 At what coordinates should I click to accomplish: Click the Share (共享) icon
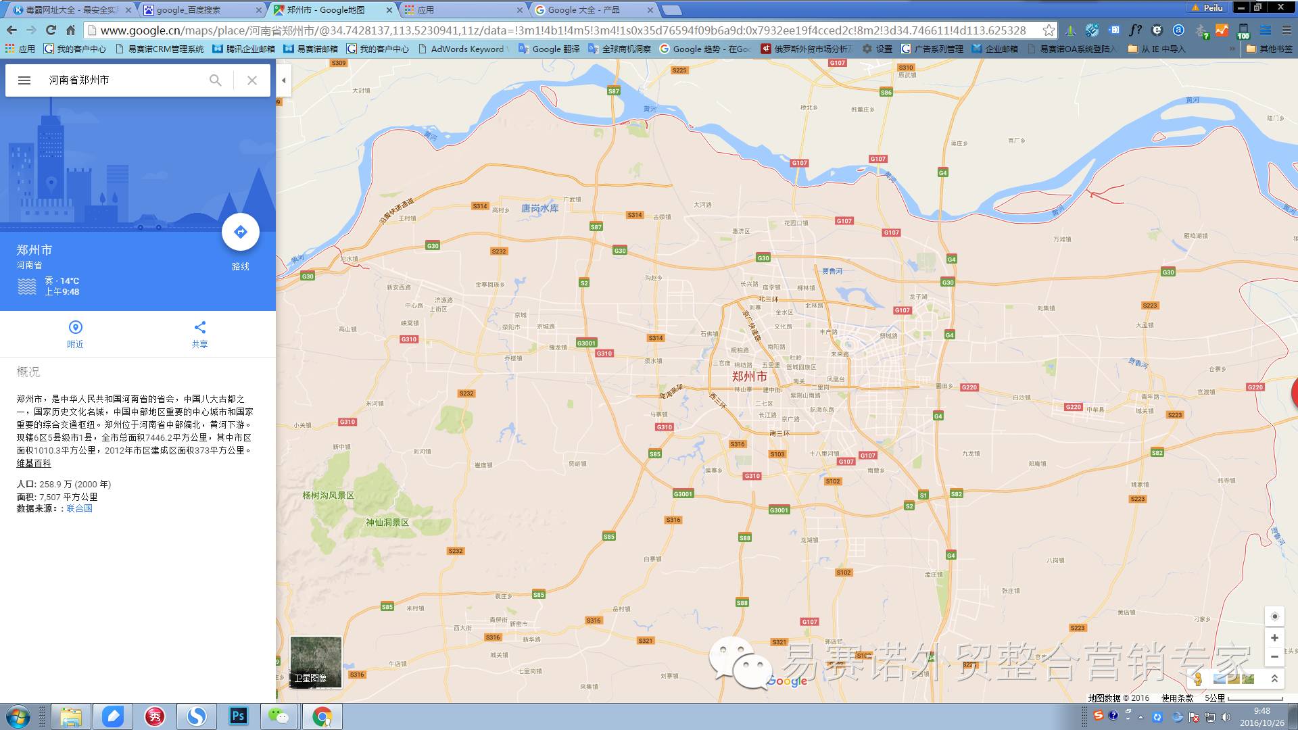coord(199,328)
